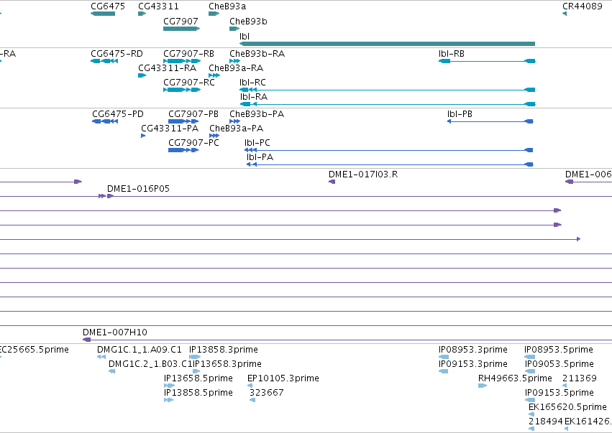
Task: Select CG7907-PC coding region
Action: 183,150
